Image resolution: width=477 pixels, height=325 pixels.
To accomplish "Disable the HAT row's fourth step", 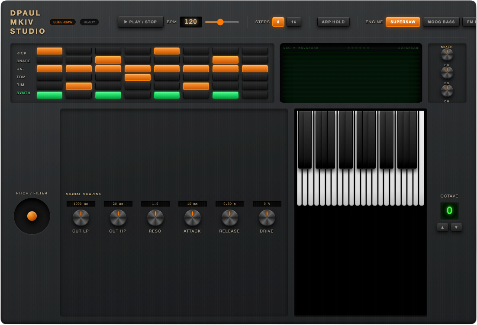I will click(138, 69).
